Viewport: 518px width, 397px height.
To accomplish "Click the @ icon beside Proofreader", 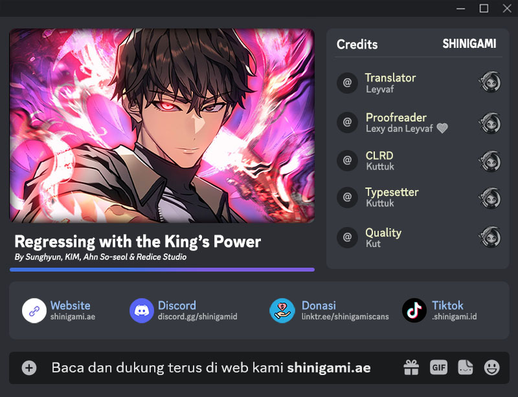I will tap(347, 122).
